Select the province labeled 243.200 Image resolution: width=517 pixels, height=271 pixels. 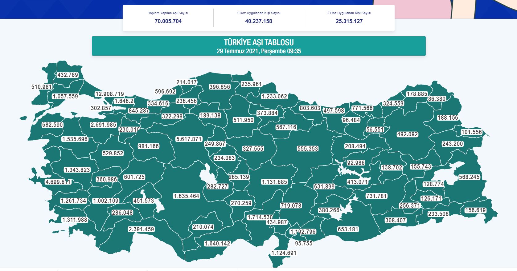453,144
